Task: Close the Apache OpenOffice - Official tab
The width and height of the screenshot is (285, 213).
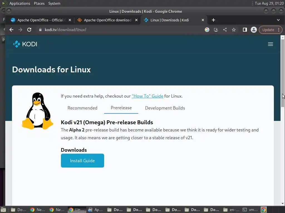Action: pyautogui.click(x=70, y=20)
